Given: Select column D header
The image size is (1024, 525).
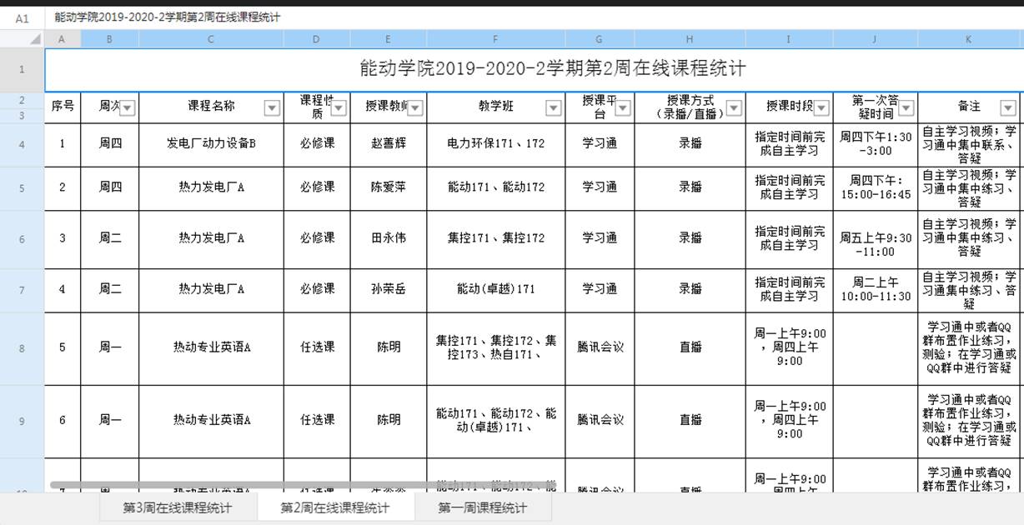Looking at the screenshot, I should click(317, 39).
